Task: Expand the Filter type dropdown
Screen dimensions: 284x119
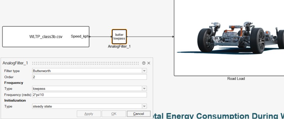Action: tap(144, 71)
